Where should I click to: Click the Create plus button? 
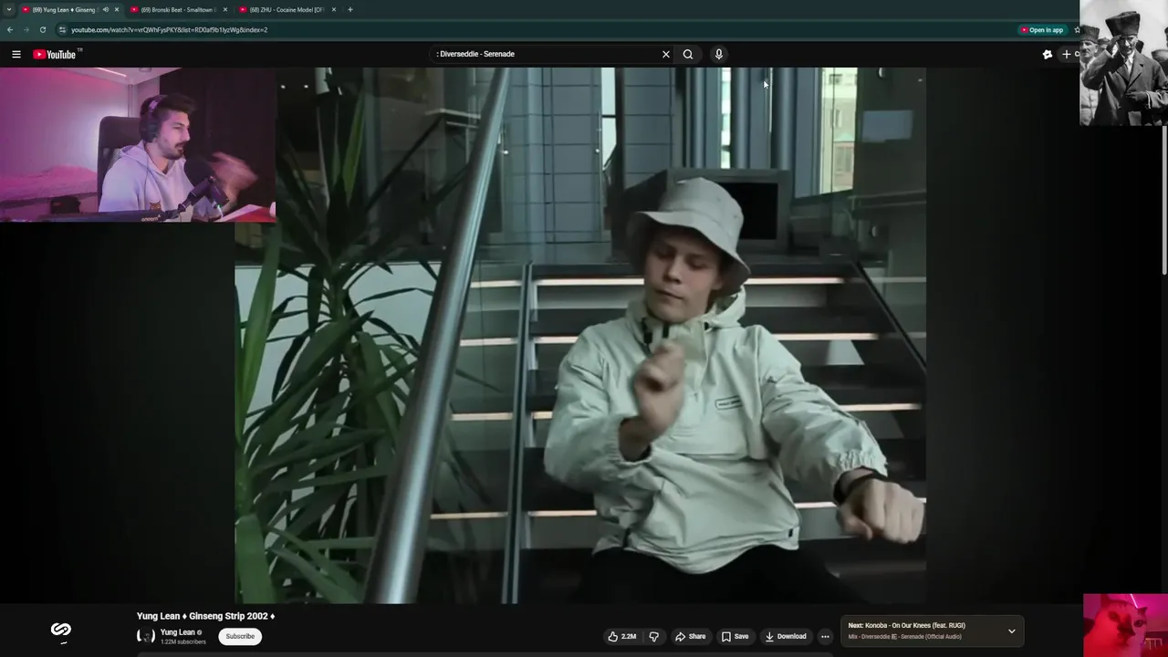pos(1069,55)
